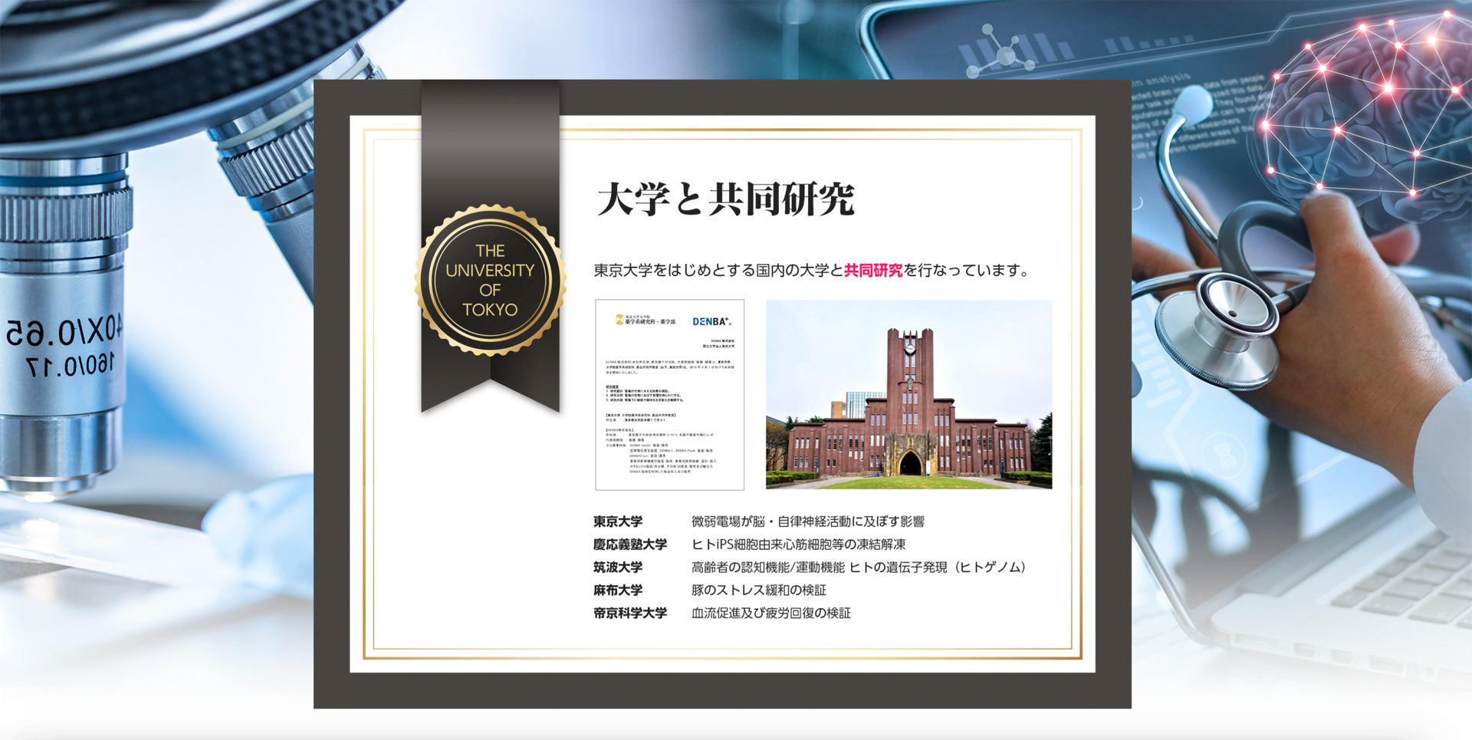This screenshot has width=1472, height=740.
Task: Open the research agreement document thumbnail
Action: click(x=669, y=394)
